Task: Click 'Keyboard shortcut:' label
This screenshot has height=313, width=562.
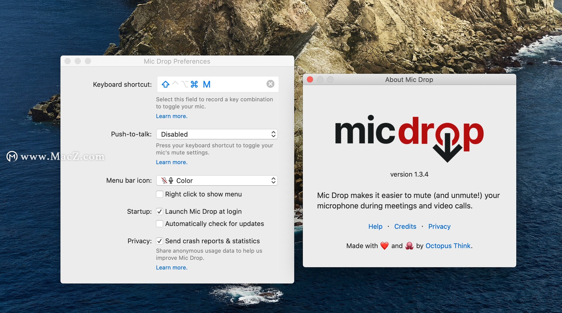Action: (x=122, y=85)
